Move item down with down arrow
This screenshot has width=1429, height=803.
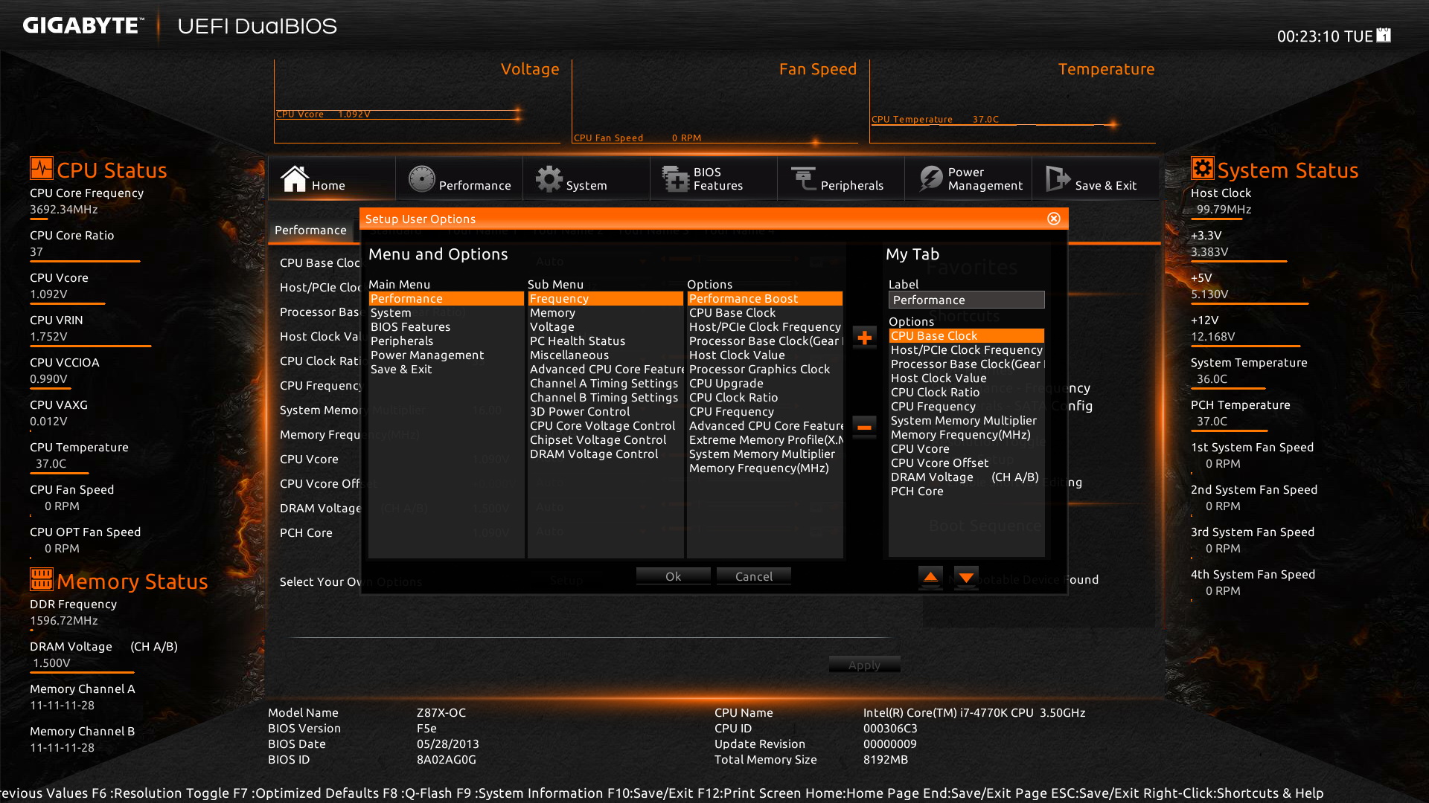(966, 577)
